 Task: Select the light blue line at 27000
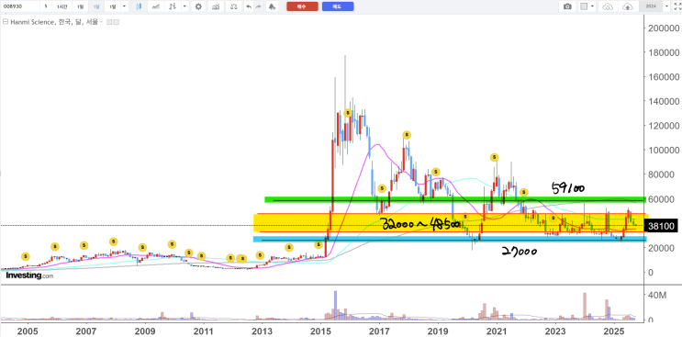[450, 239]
